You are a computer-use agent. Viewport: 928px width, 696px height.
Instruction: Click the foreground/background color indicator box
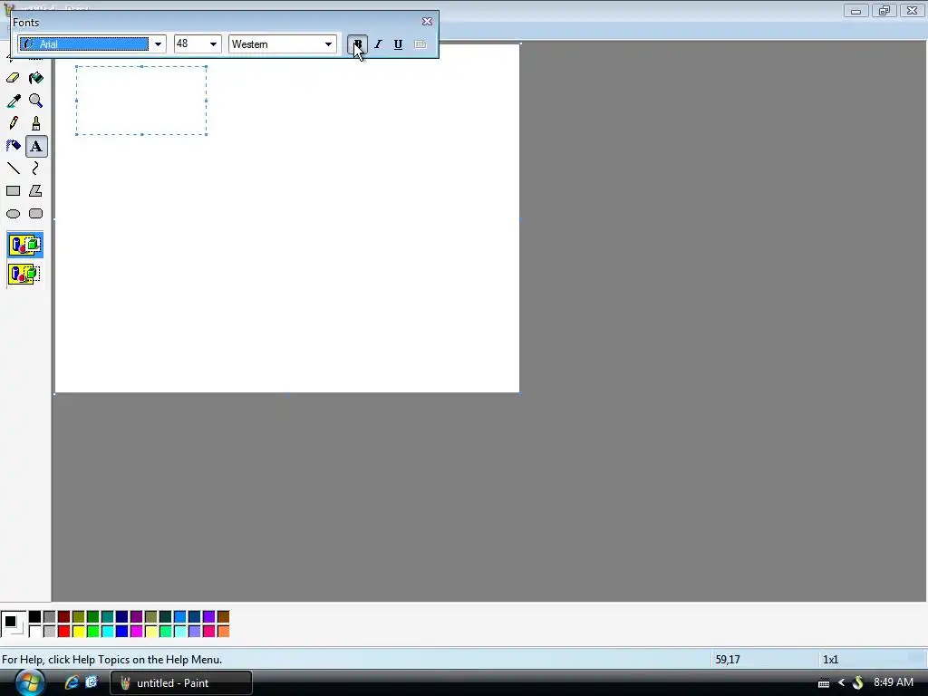(x=13, y=623)
